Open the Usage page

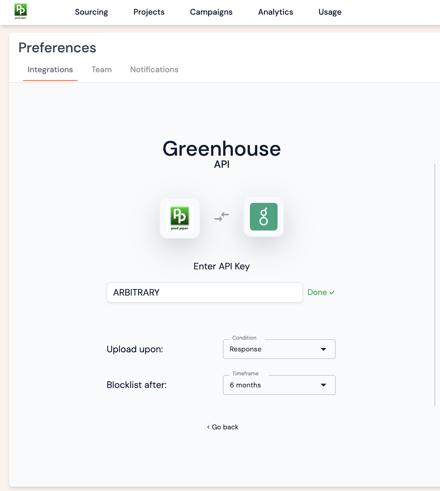click(x=330, y=12)
